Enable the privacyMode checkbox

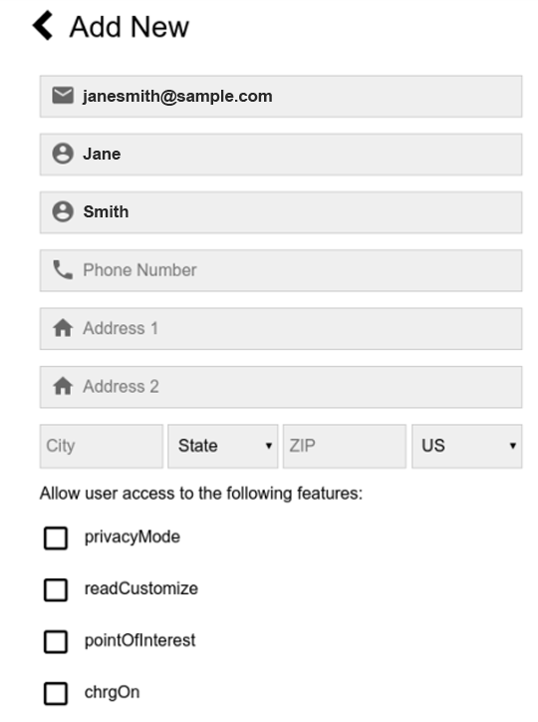(x=56, y=538)
